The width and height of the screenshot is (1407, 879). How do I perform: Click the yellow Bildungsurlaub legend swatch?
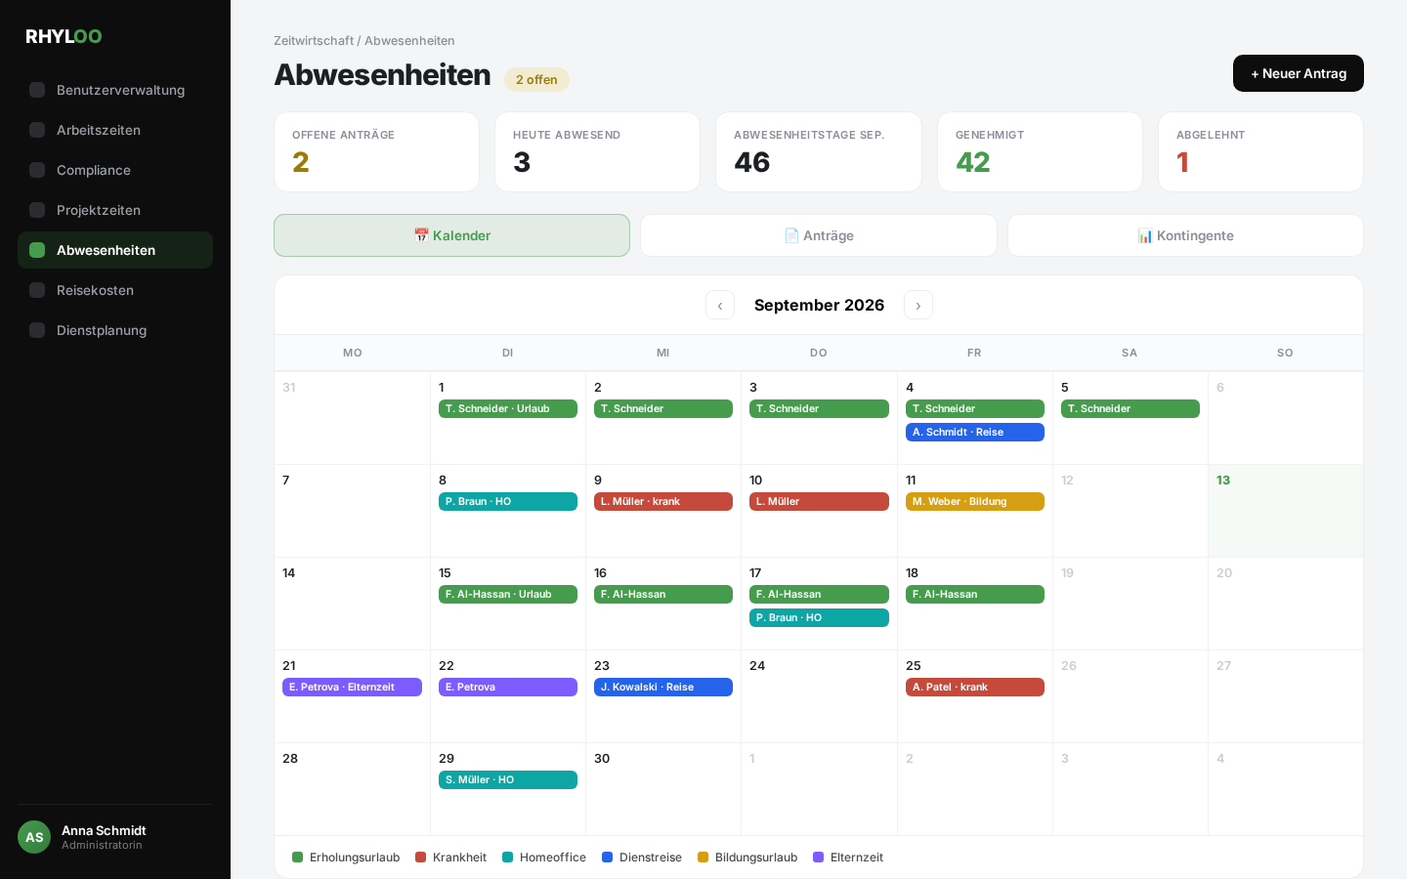pos(703,858)
